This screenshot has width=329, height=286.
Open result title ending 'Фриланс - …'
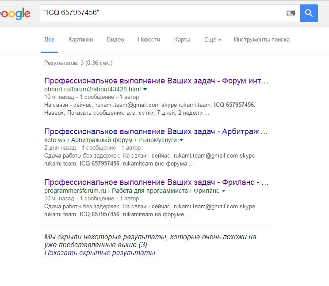pyautogui.click(x=156, y=182)
